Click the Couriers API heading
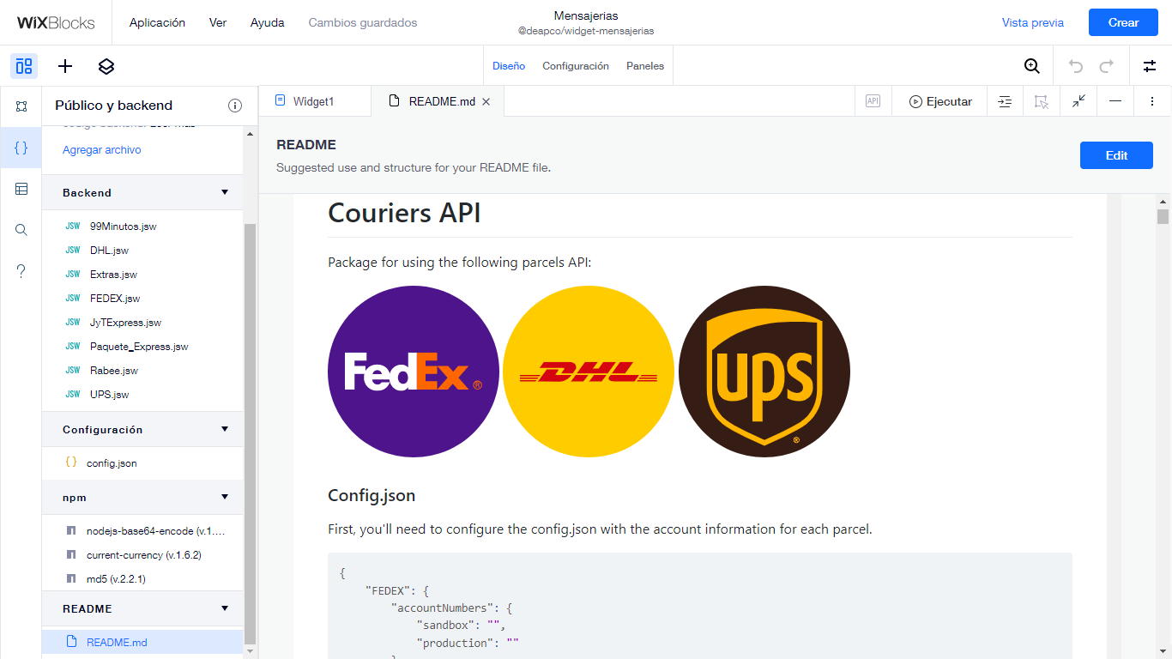 (x=404, y=213)
